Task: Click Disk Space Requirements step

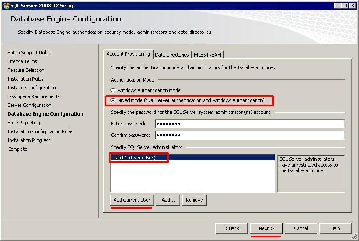Action: coord(34,96)
